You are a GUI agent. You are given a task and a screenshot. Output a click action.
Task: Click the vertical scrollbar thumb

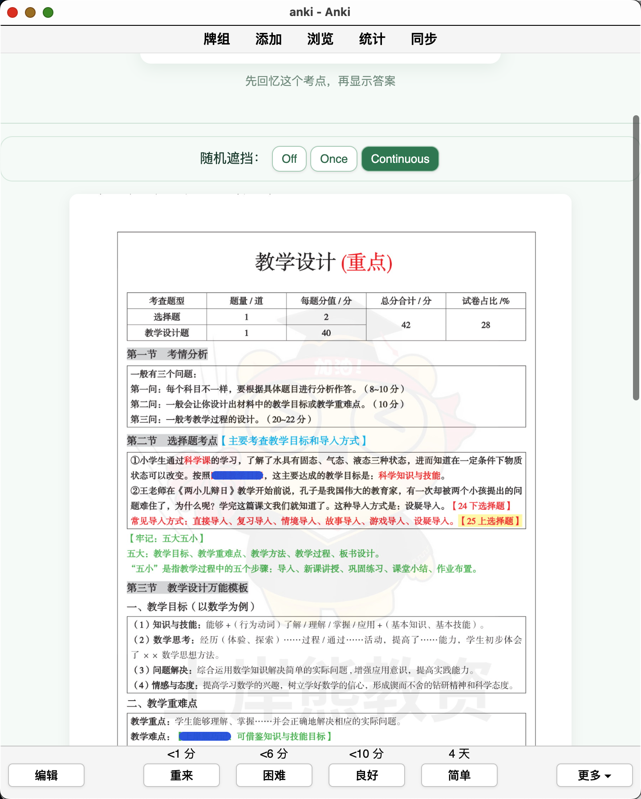636,258
